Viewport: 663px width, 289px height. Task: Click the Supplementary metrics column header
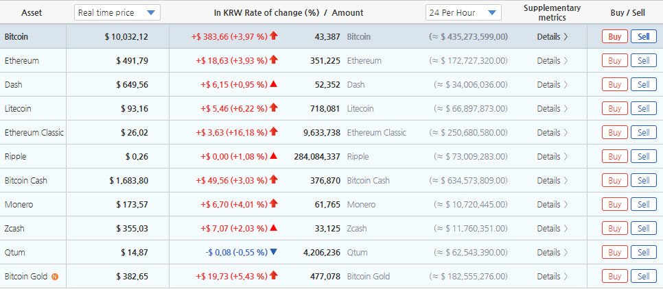[552, 13]
